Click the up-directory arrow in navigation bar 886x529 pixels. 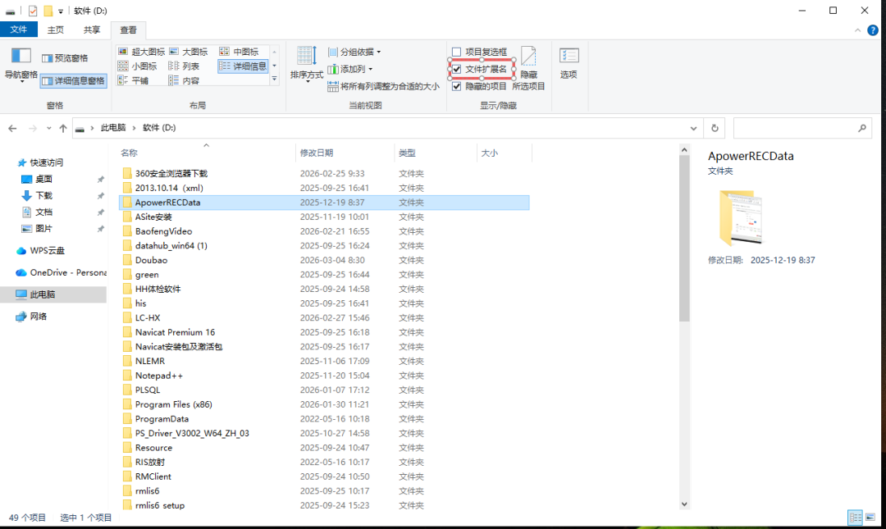pos(63,129)
